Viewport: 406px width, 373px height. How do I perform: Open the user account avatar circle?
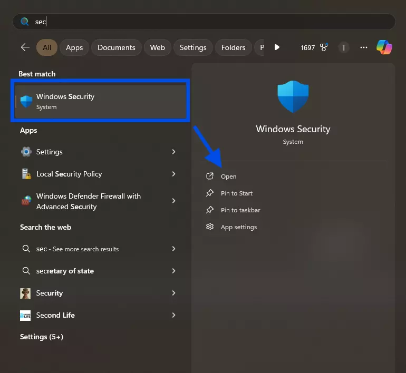point(344,47)
